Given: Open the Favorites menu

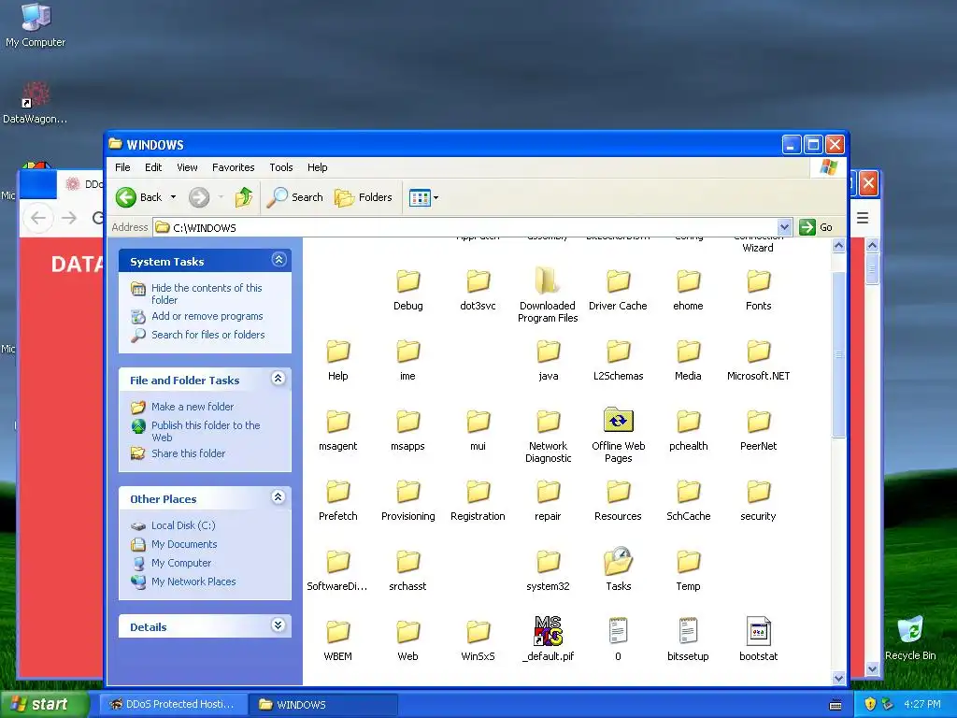Looking at the screenshot, I should point(233,167).
